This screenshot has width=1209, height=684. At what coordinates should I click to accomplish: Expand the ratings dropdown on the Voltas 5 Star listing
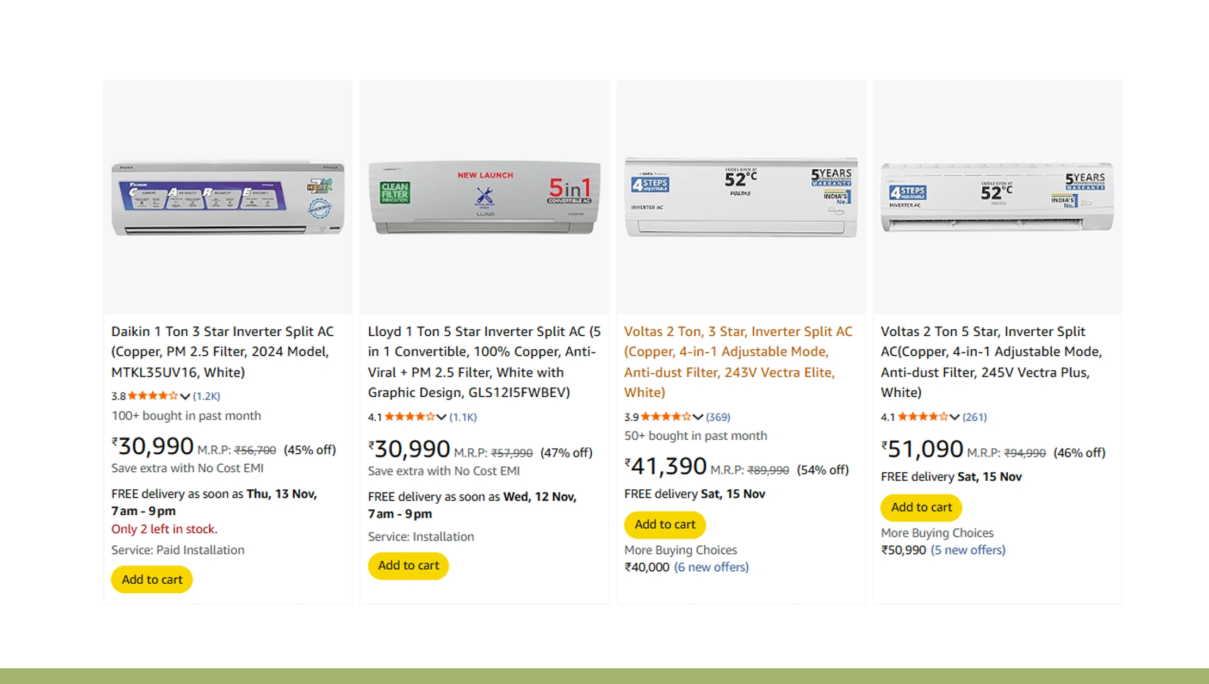point(954,417)
